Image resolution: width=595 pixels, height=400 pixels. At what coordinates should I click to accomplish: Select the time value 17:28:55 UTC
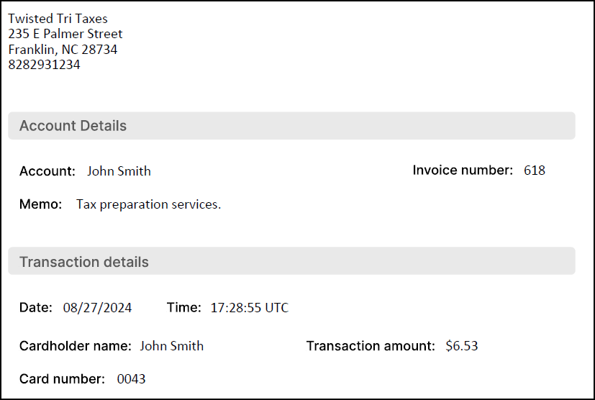249,308
